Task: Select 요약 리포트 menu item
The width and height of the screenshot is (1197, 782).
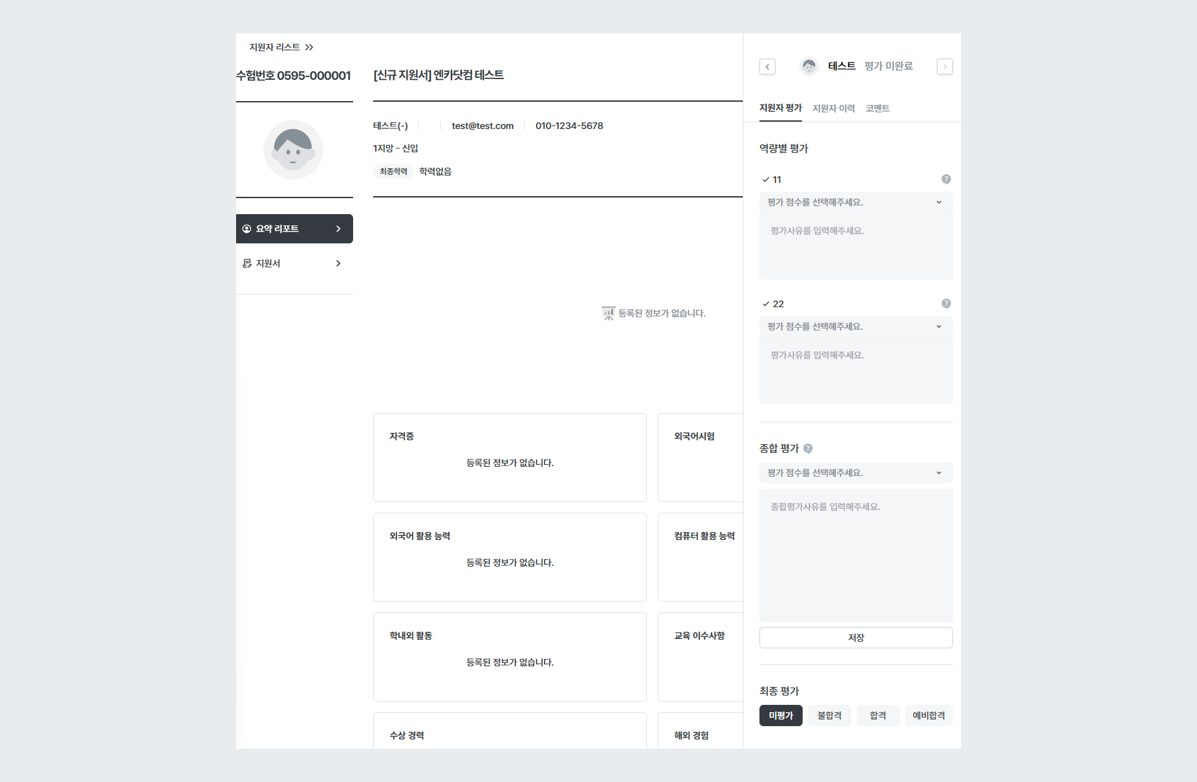Action: click(x=295, y=229)
